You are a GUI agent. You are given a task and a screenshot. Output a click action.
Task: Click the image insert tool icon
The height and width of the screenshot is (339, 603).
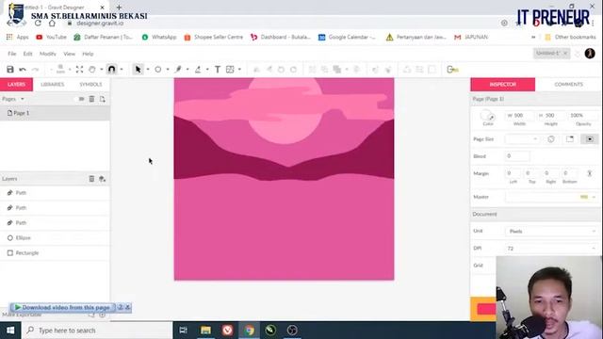click(230, 70)
